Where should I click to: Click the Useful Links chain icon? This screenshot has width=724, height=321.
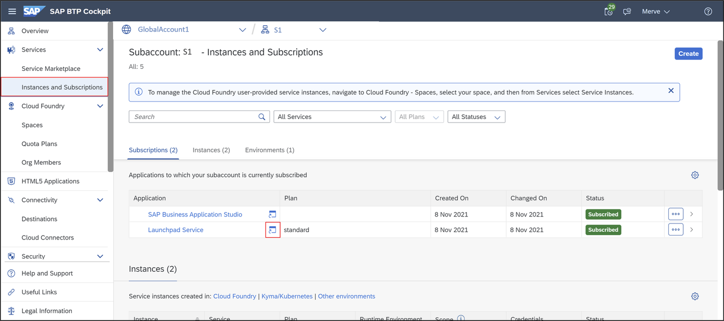(x=11, y=292)
